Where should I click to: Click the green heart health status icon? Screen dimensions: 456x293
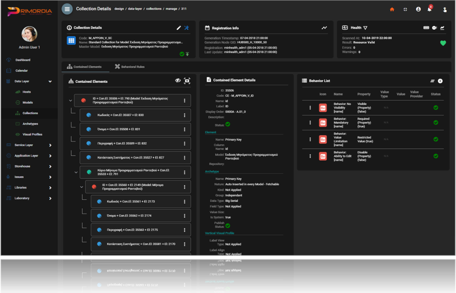point(443,43)
